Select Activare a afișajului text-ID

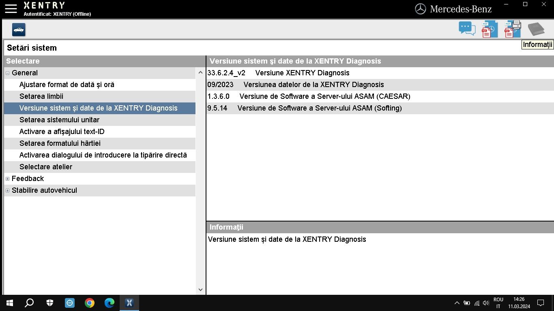100,132
